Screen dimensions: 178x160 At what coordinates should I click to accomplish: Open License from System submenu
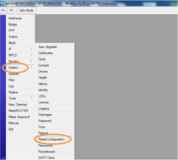(55, 102)
